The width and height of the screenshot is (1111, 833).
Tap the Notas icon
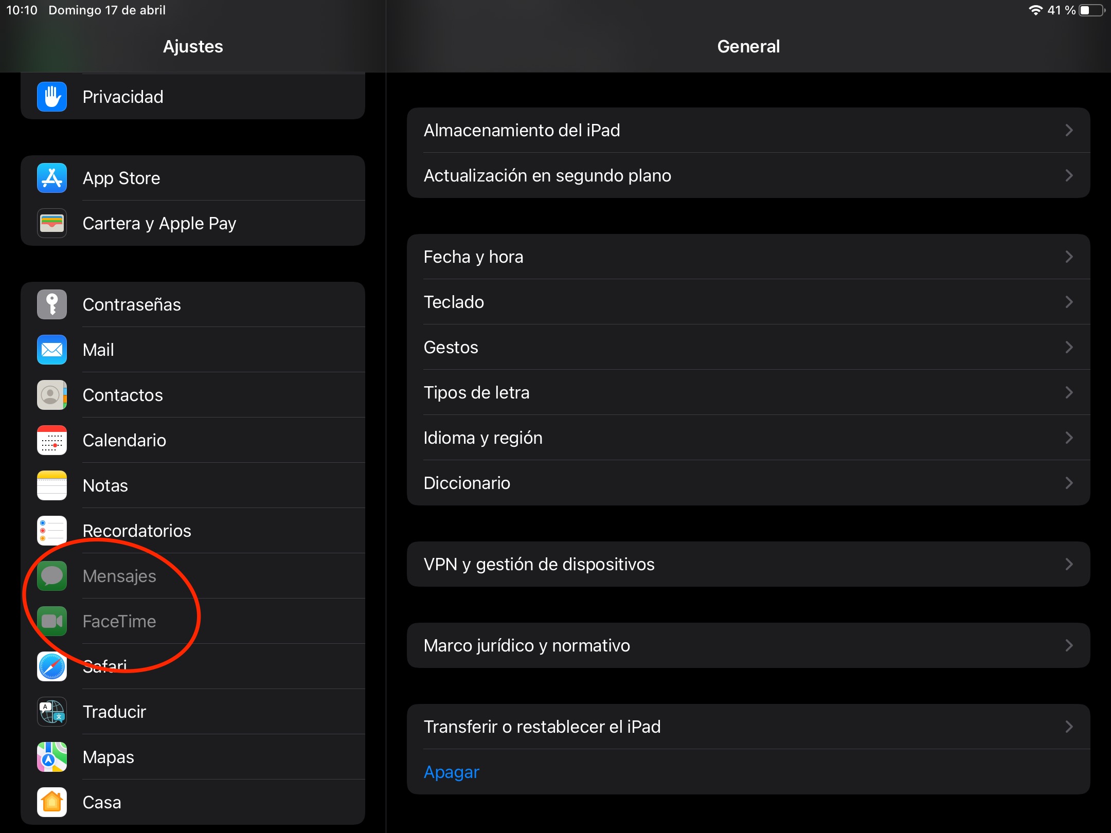(52, 485)
